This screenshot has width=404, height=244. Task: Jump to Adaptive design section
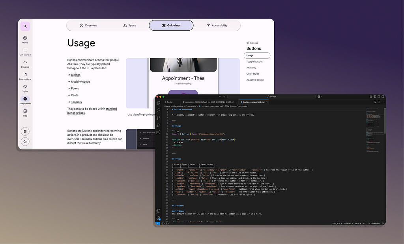[x=255, y=80]
